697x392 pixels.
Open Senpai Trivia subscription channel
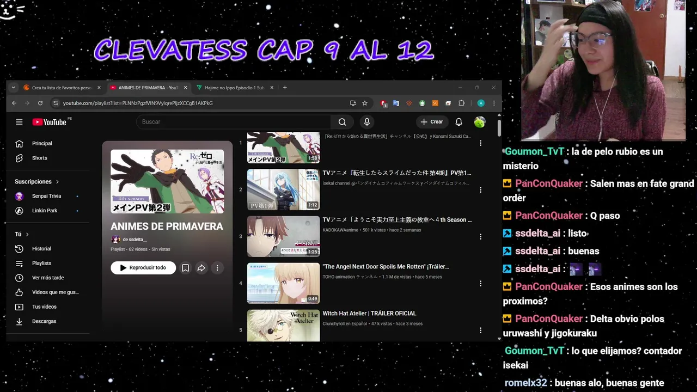46,196
